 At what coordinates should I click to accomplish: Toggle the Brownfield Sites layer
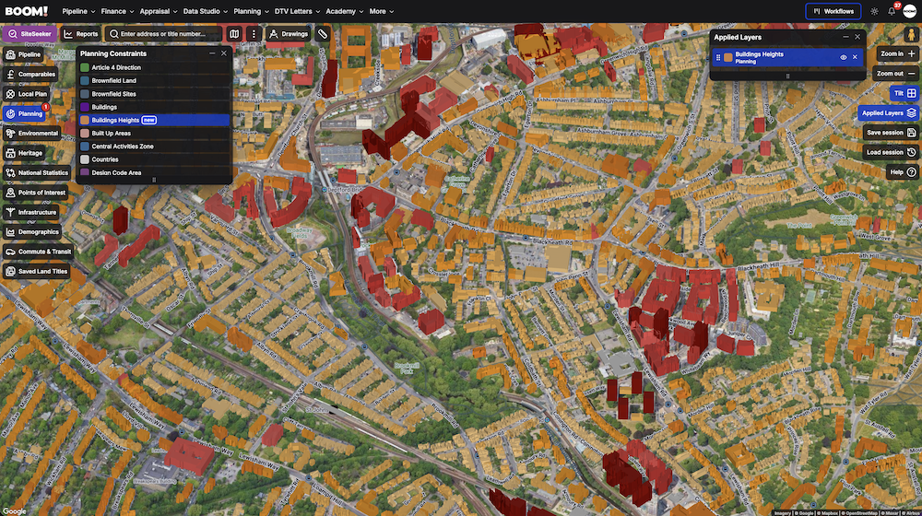(154, 94)
